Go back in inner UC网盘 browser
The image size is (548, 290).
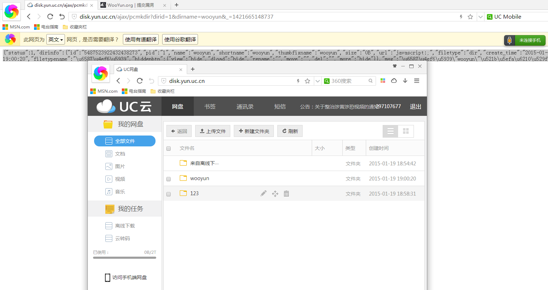tap(118, 81)
